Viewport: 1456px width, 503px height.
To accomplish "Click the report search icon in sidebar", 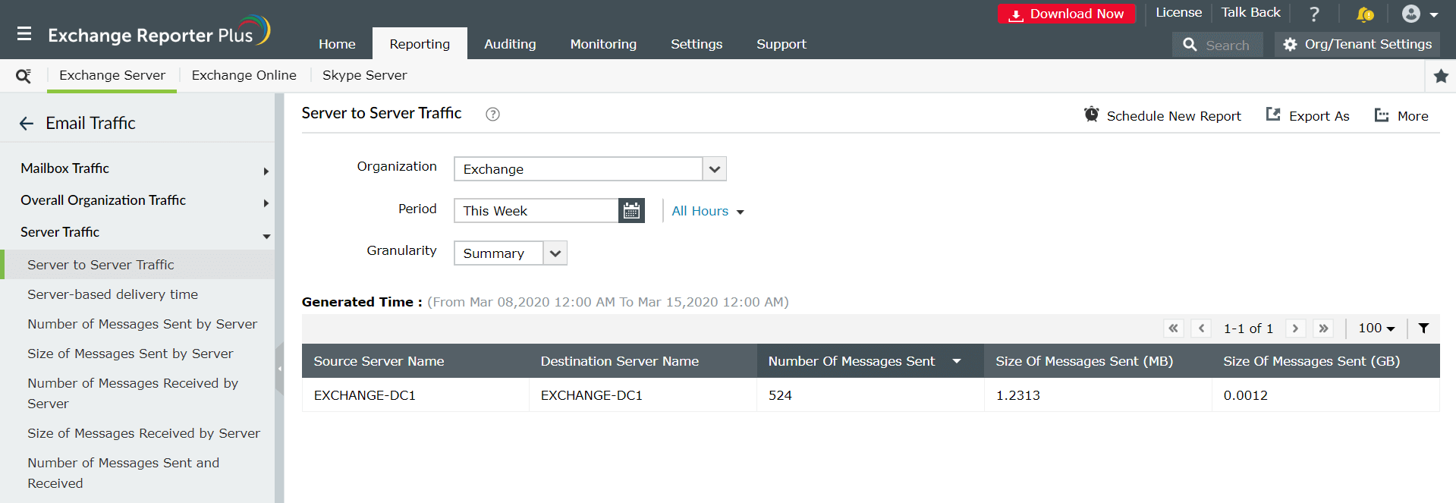I will click(24, 76).
